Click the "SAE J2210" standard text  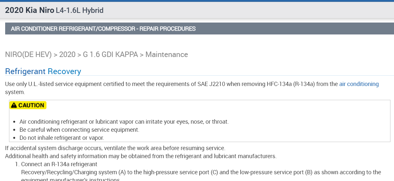(213, 84)
